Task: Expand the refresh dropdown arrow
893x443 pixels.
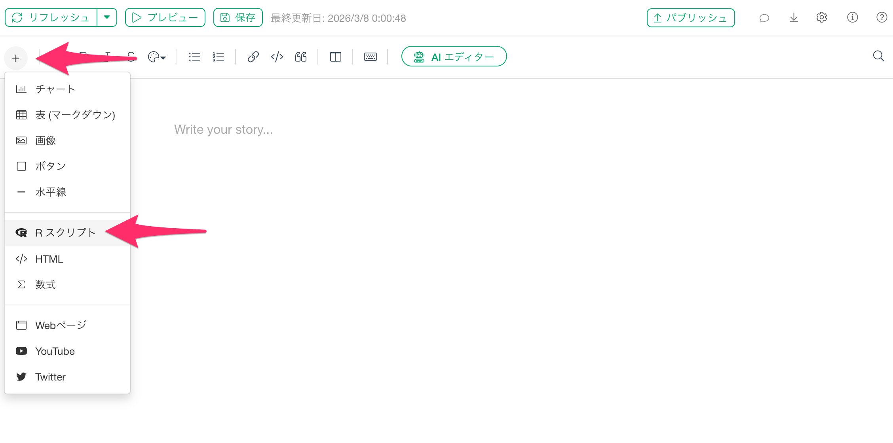Action: click(107, 17)
